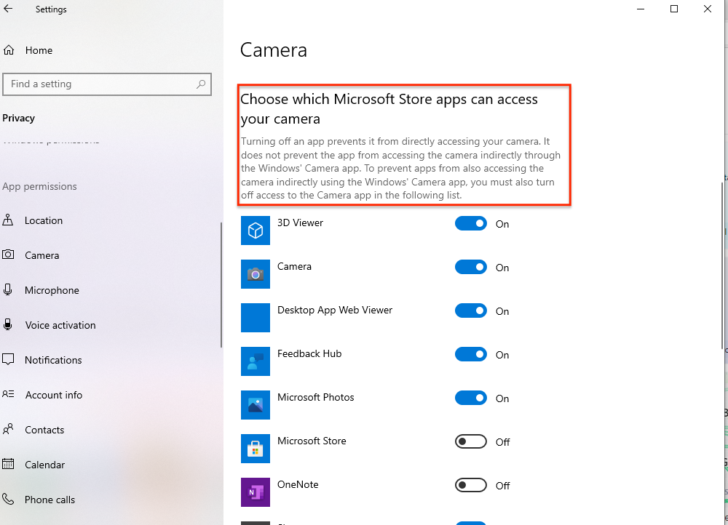
Task: Toggle camera access for Camera app
Action: 471,267
